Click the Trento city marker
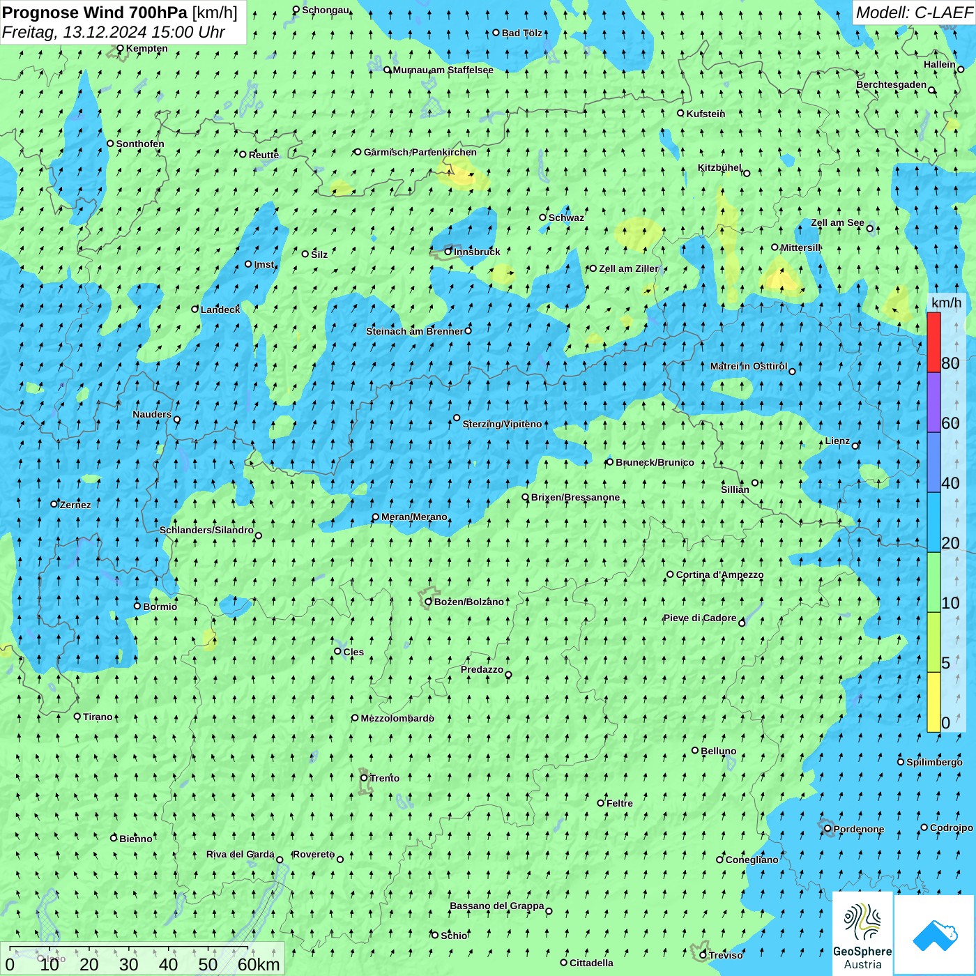976x976 pixels. 364,778
